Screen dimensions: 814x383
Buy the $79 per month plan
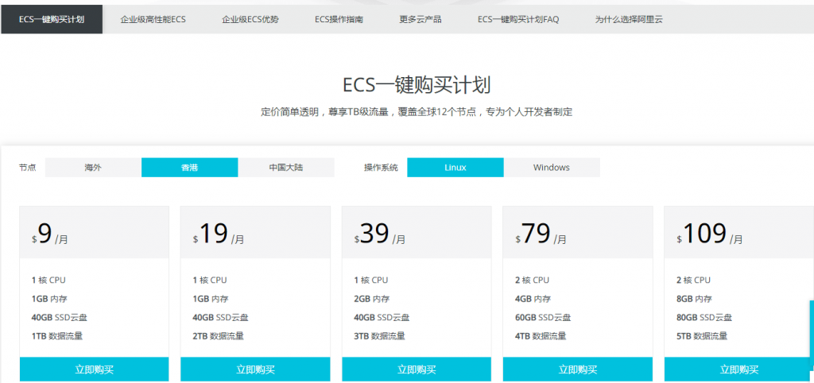pos(578,369)
